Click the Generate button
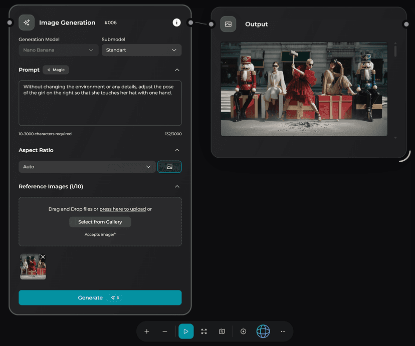Viewport: 415px width, 346px height. coord(100,297)
